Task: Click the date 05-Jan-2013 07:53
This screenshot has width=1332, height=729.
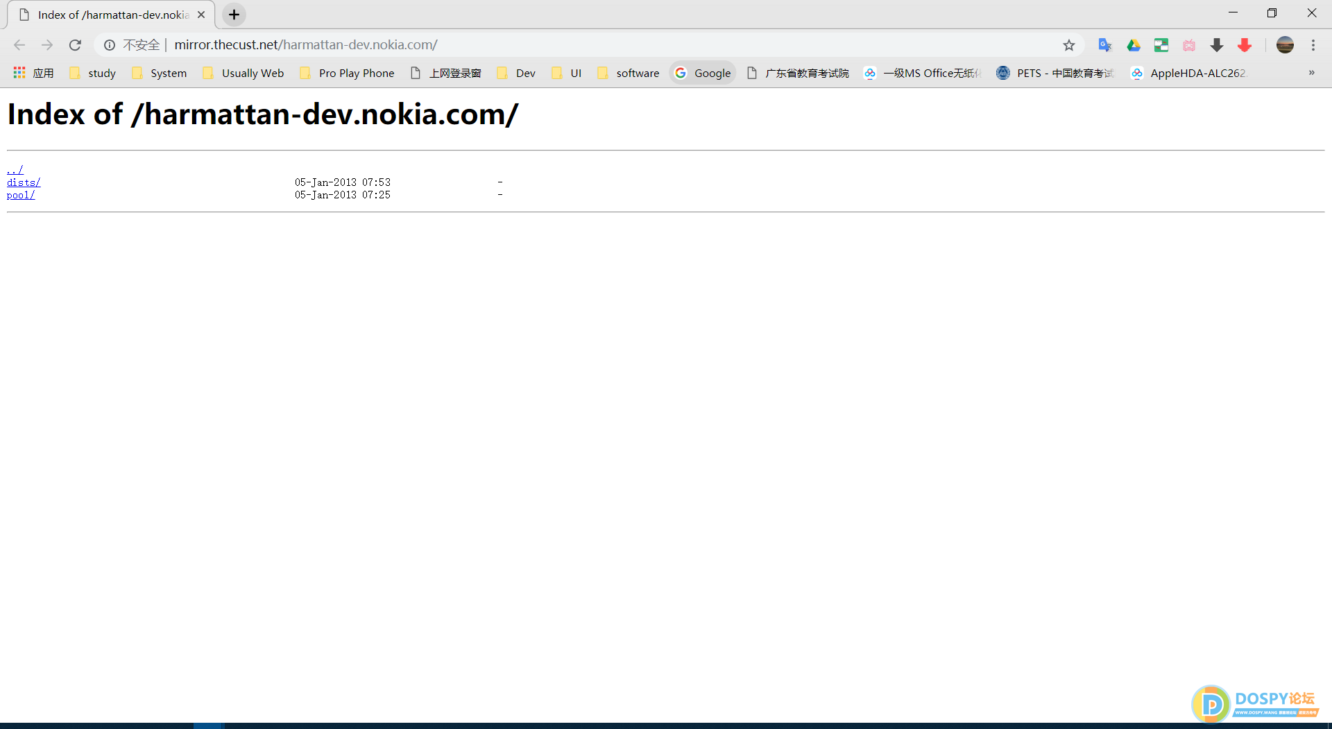Action: 343,182
